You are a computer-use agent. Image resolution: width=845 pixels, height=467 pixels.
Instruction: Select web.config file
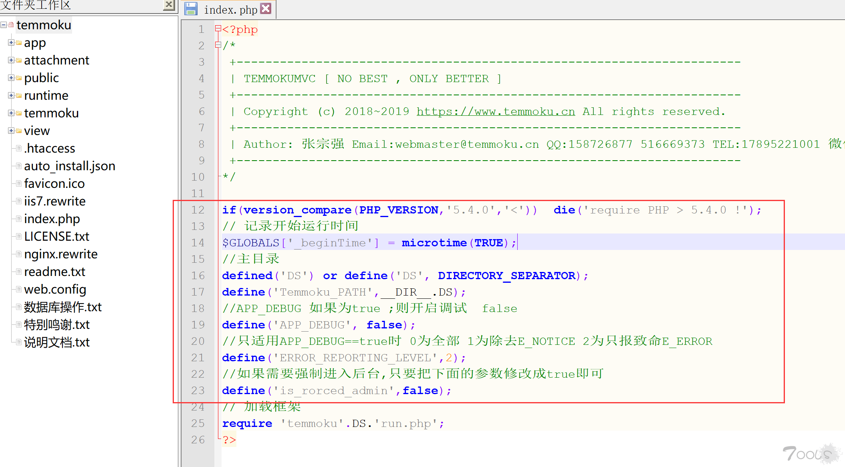tap(55, 289)
